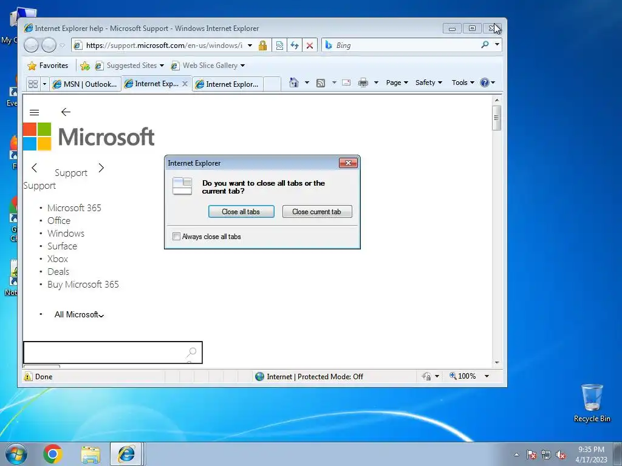622x466 pixels.
Task: Click the muted volume icon in system tray
Action: [x=561, y=455]
